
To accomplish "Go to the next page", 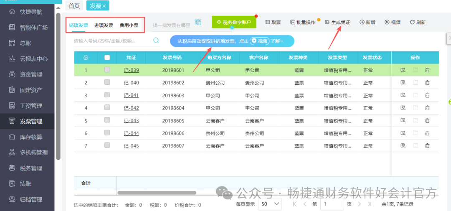I will [x=359, y=204].
